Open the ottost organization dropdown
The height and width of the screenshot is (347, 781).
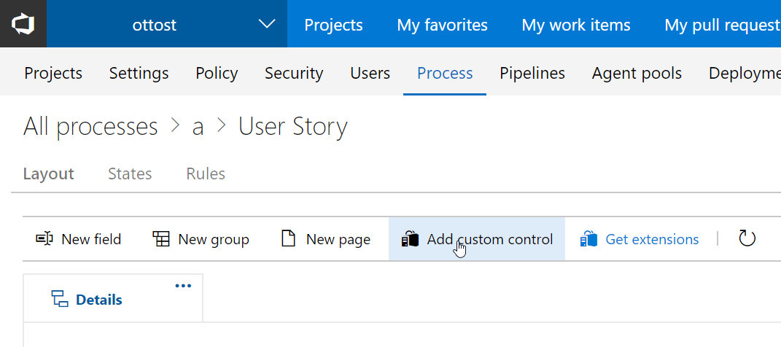pyautogui.click(x=267, y=25)
